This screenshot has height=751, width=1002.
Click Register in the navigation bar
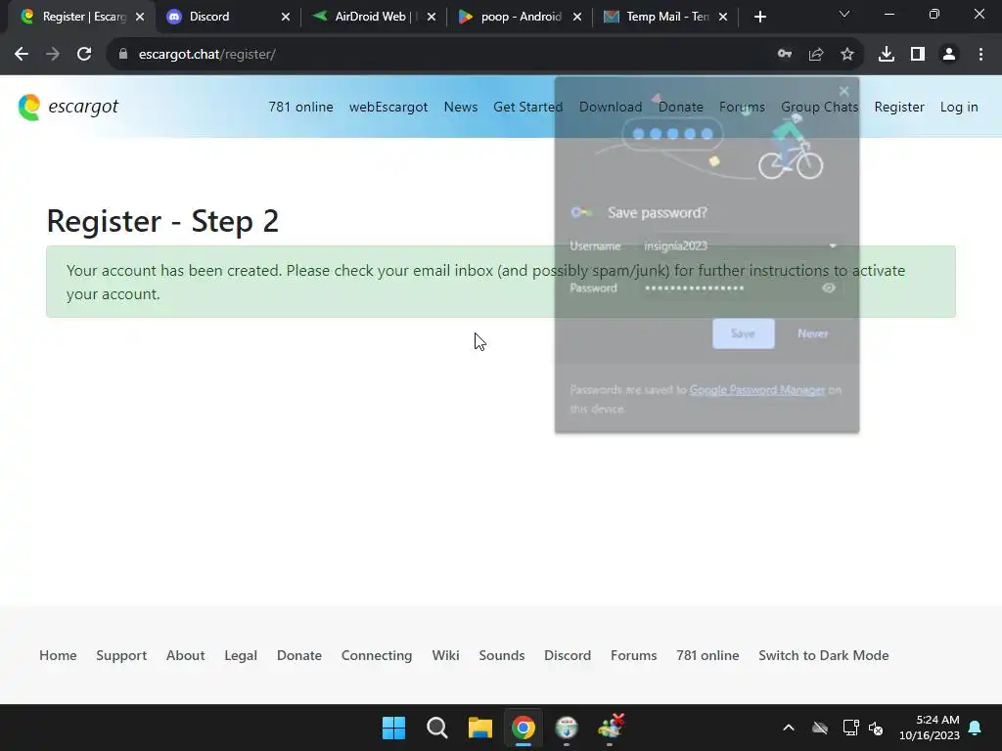coord(899,107)
